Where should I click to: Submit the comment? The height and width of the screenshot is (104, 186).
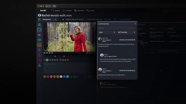(x=91, y=77)
